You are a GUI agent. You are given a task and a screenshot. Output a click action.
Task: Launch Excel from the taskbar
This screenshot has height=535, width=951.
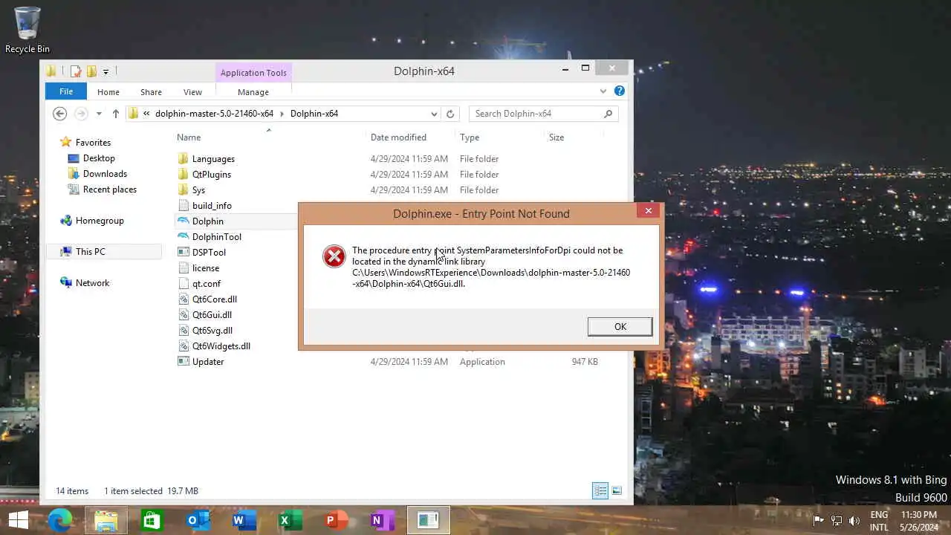click(291, 520)
